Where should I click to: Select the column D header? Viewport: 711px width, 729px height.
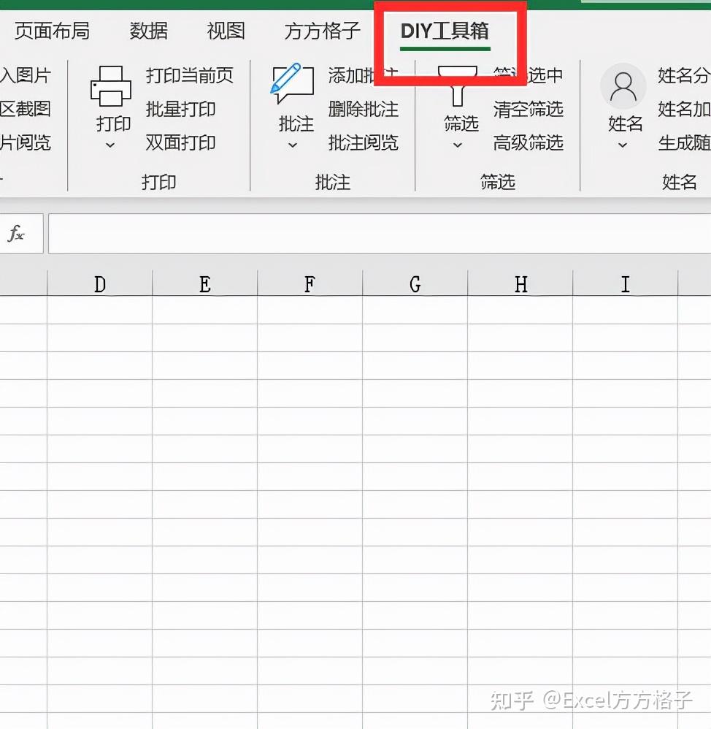(x=100, y=283)
